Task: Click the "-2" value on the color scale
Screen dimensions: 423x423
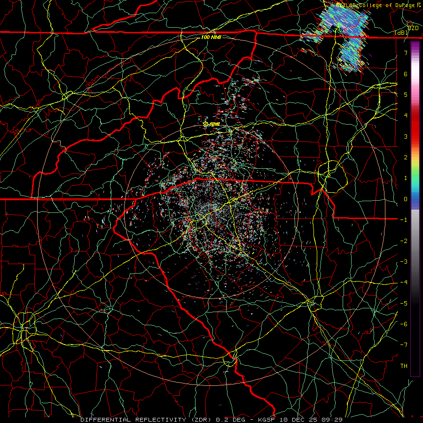Action: coord(404,241)
